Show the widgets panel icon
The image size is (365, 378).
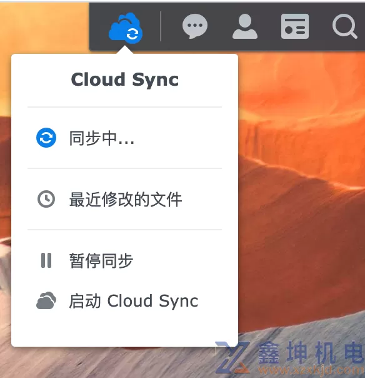tap(295, 26)
